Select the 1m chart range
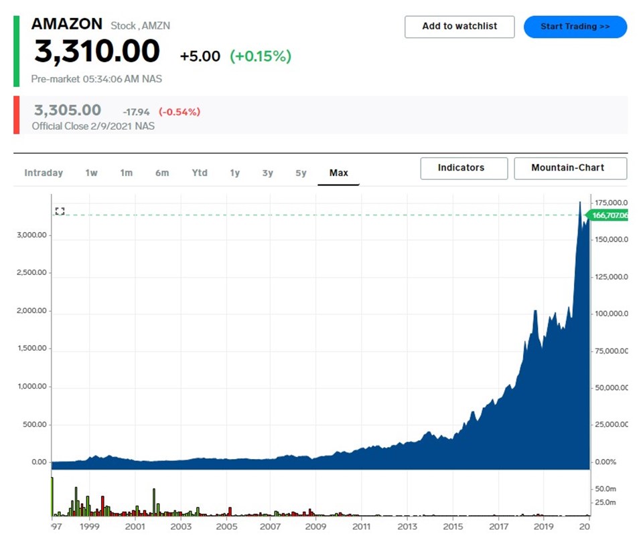Viewport: 643px width, 558px height. pyautogui.click(x=126, y=173)
